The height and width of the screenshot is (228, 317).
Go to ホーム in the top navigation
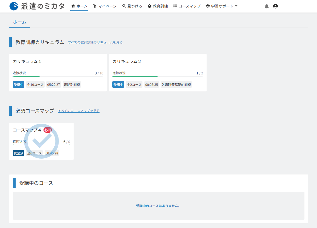(x=79, y=6)
